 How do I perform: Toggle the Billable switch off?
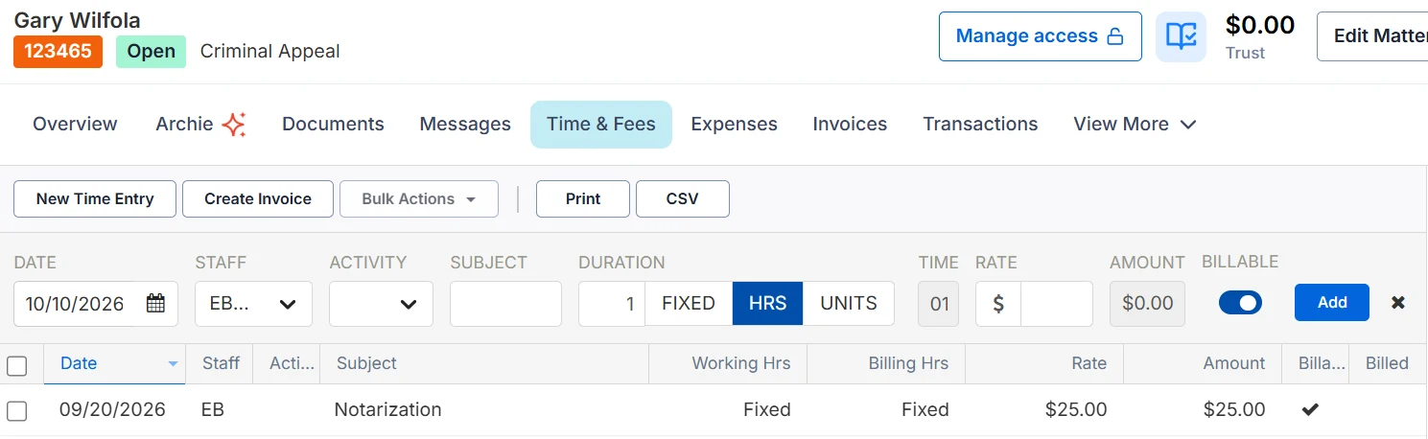tap(1240, 303)
